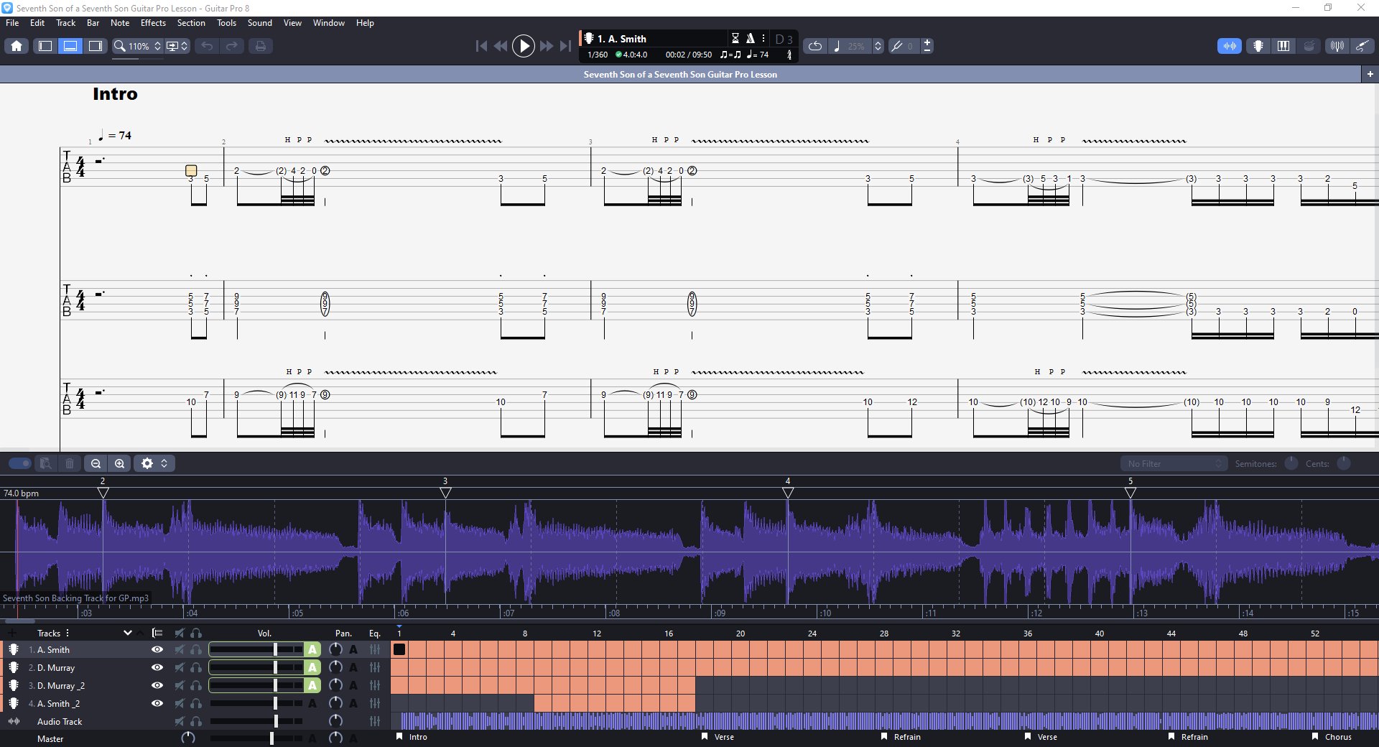
Task: Open the Effects menu
Action: coord(153,23)
